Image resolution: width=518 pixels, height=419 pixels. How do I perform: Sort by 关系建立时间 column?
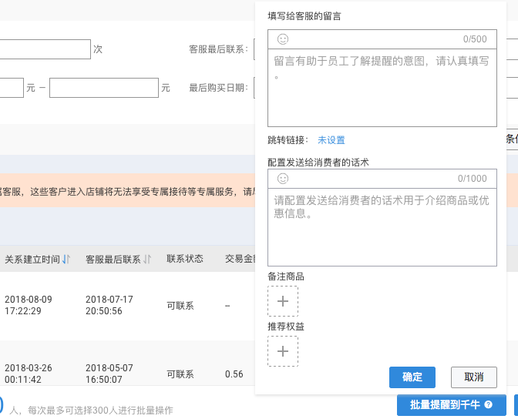(x=66, y=260)
